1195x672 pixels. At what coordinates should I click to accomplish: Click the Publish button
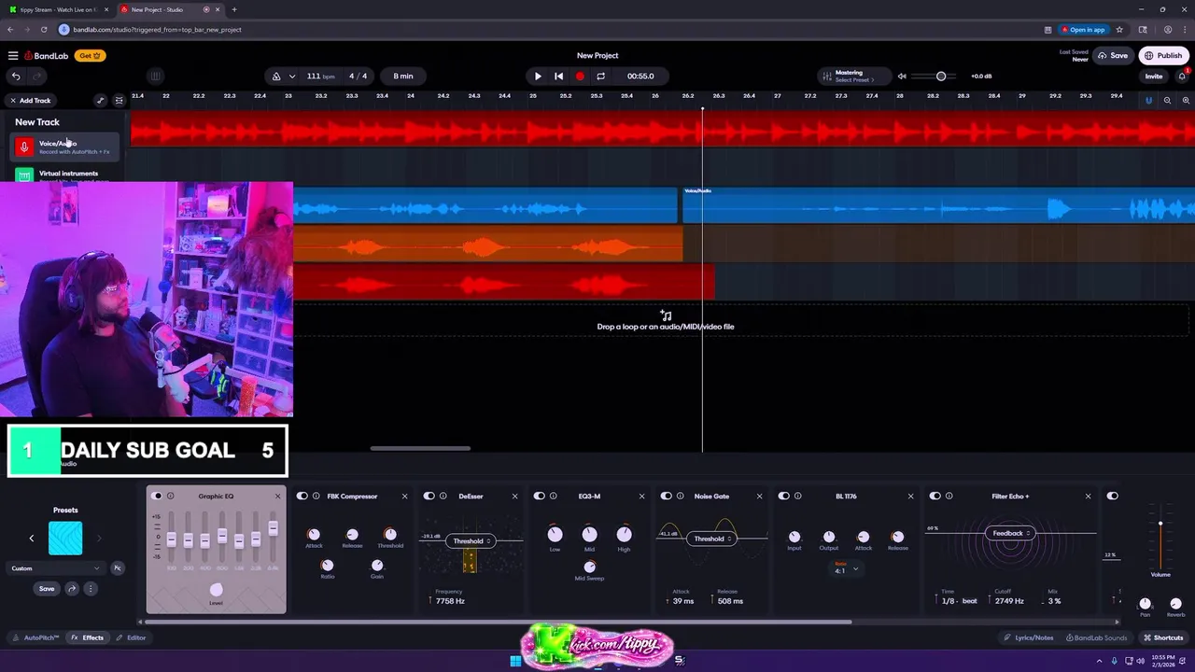pyautogui.click(x=1163, y=56)
